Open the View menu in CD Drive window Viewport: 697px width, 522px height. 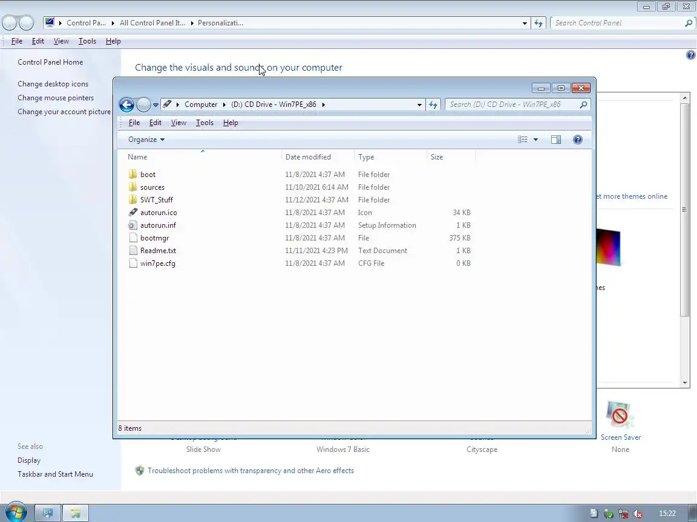[x=178, y=123]
